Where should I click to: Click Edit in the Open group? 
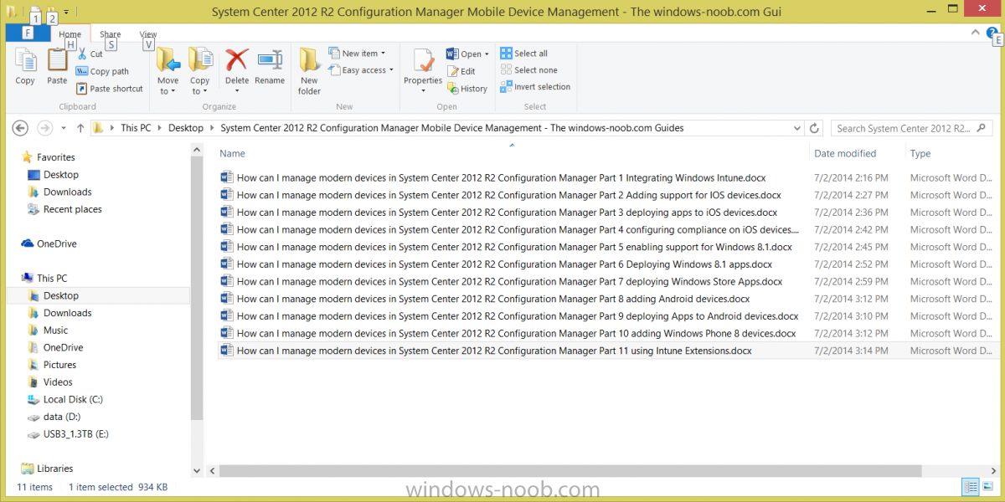[461, 71]
